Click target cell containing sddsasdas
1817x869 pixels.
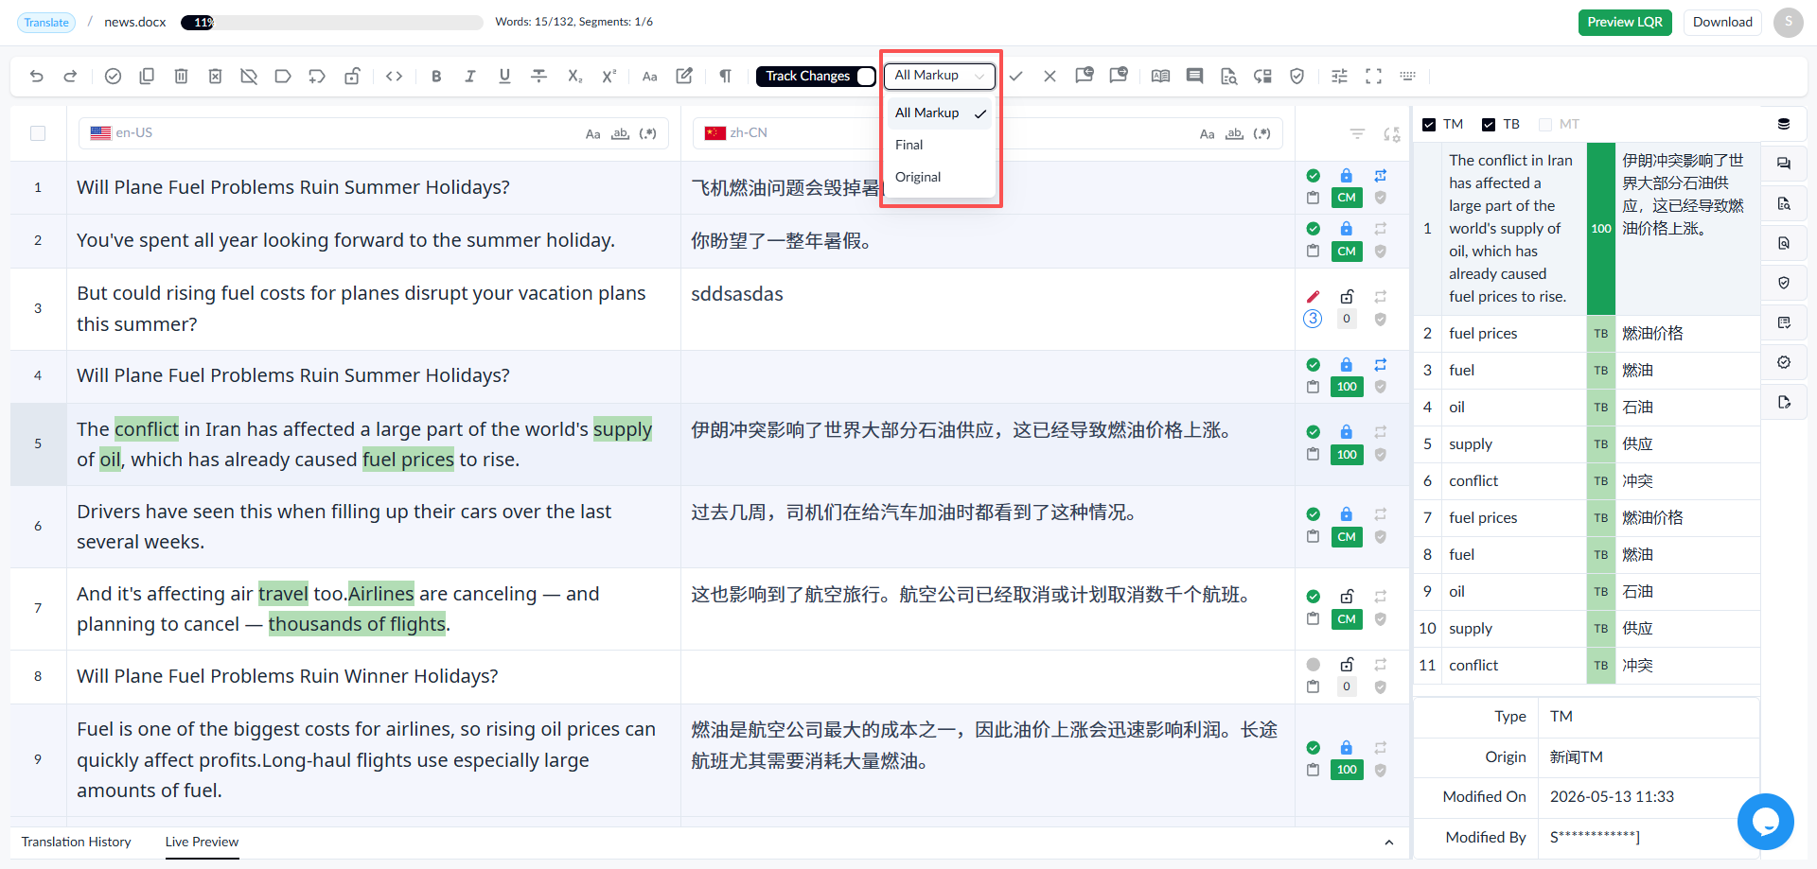click(x=987, y=309)
